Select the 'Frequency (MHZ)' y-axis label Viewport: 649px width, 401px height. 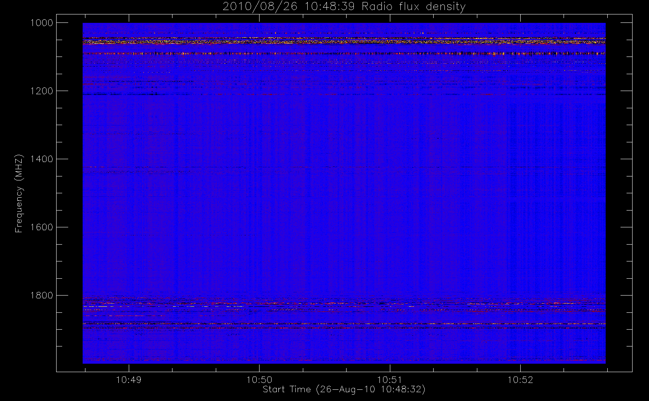pyautogui.click(x=19, y=193)
